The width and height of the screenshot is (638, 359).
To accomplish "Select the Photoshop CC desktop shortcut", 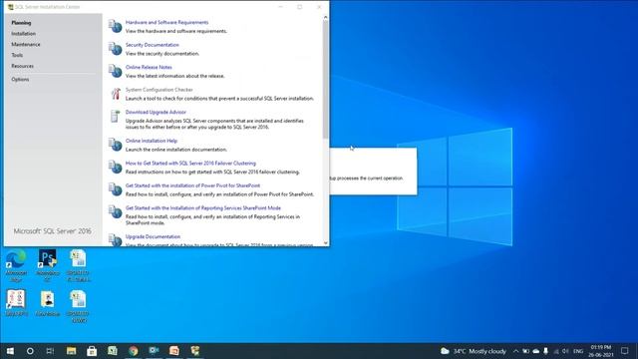I will pyautogui.click(x=48, y=265).
